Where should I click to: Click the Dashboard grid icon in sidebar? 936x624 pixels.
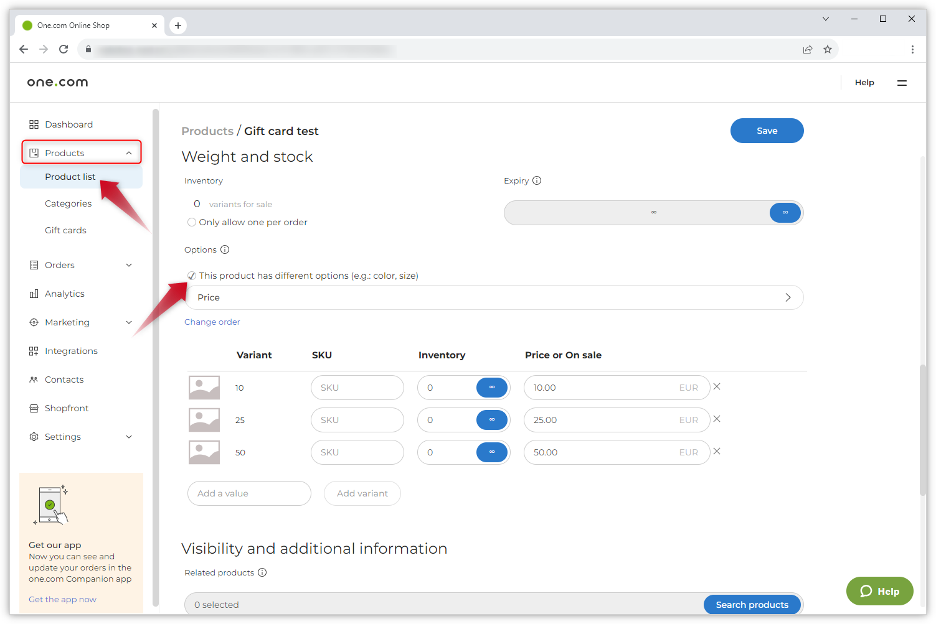pos(34,124)
